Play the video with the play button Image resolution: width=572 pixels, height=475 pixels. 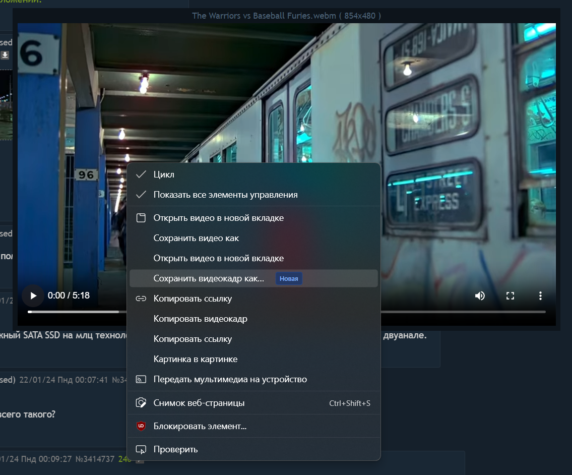point(33,295)
